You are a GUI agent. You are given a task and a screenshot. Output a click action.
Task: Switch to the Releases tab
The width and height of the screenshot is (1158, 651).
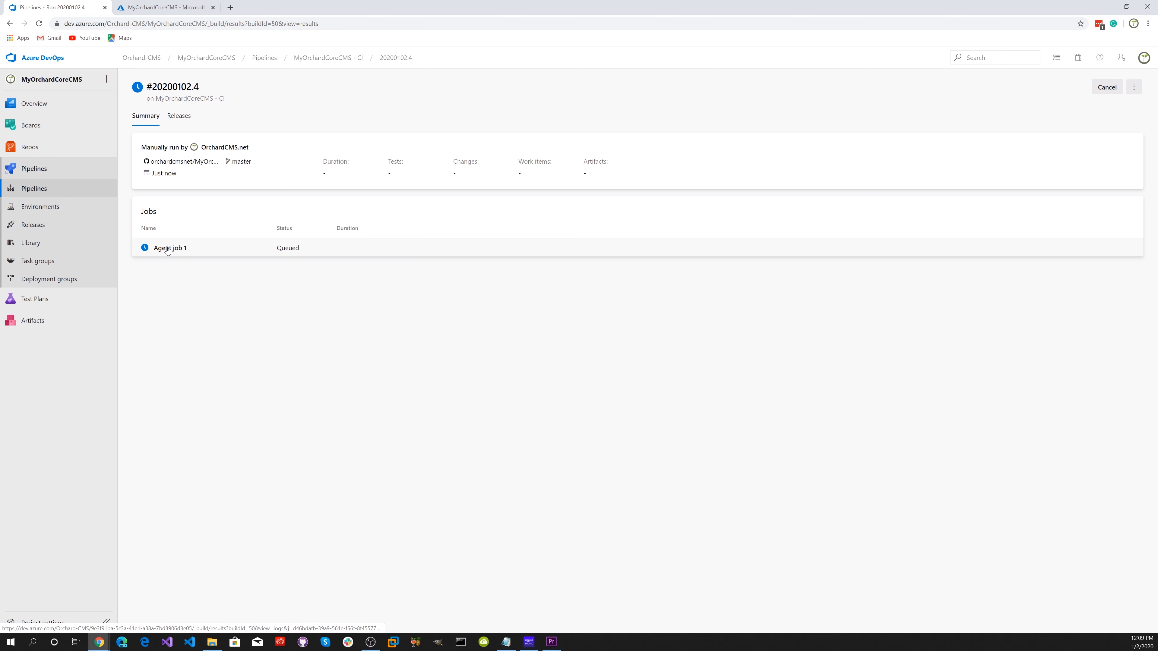179,115
